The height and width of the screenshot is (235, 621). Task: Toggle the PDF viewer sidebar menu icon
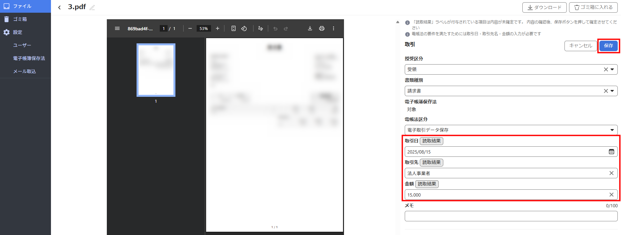[117, 28]
